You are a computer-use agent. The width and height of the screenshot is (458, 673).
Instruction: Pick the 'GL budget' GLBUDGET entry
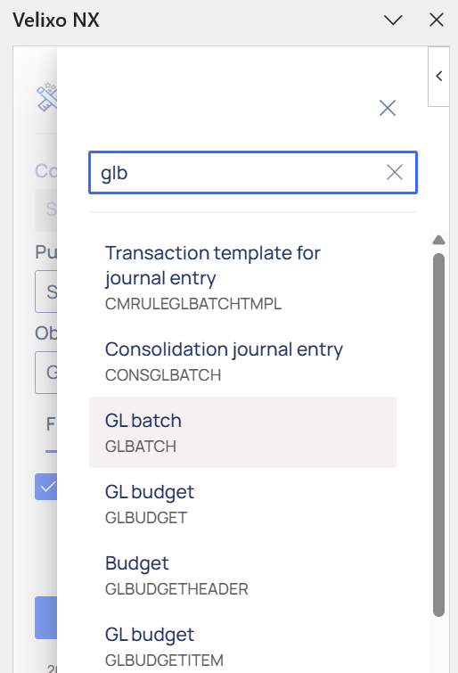click(x=242, y=504)
